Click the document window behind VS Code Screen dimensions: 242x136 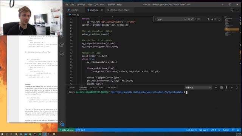(33, 79)
